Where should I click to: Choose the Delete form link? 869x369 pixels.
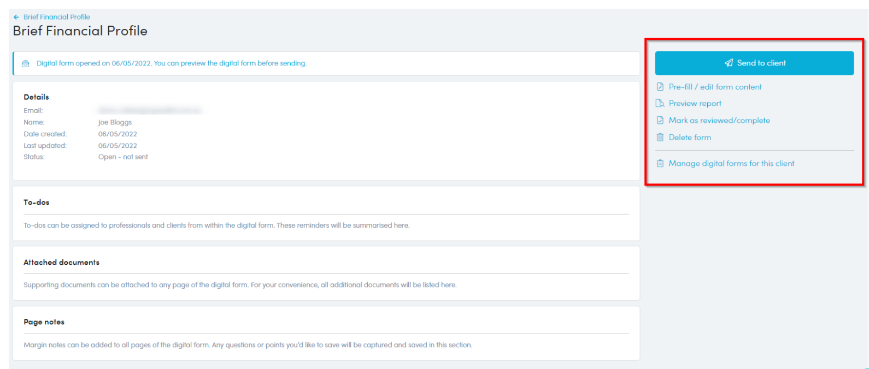click(690, 137)
